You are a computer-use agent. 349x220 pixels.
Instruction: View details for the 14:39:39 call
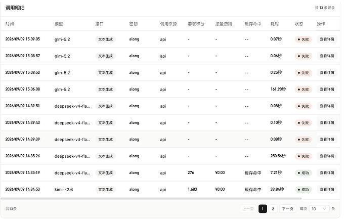tap(327, 139)
